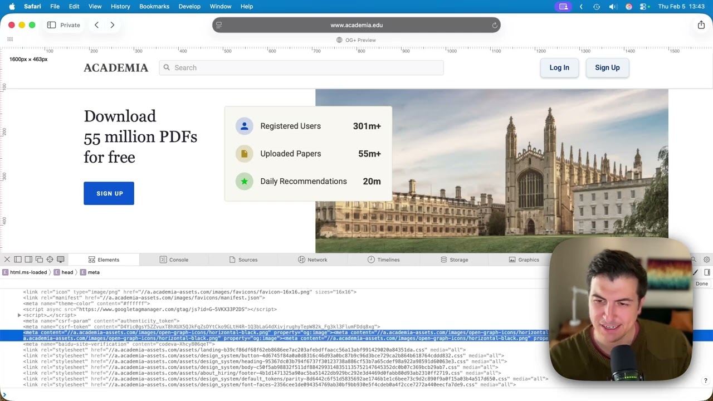Expand the collapsed script node

pos(19,315)
